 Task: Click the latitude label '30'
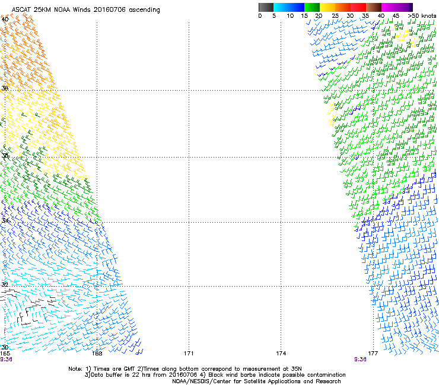[x=5, y=347]
